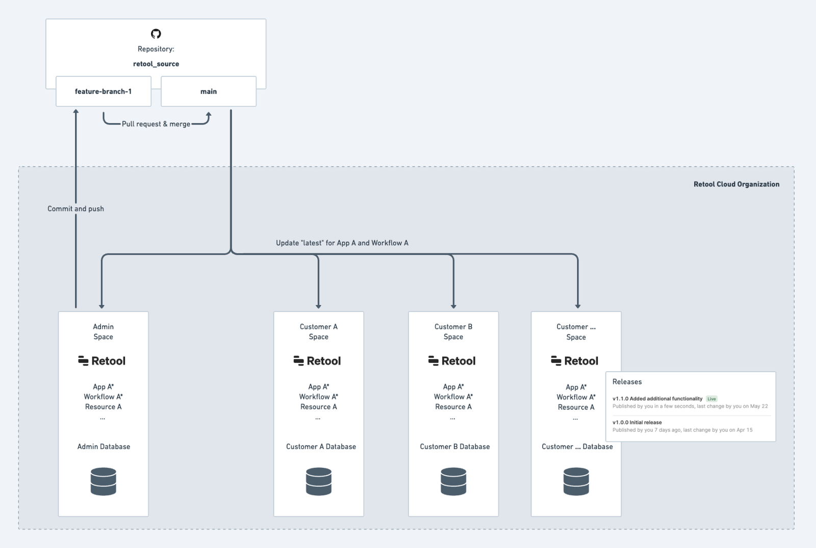This screenshot has height=548, width=816.
Task: Click the Customer B Database cylinder icon
Action: [x=453, y=481]
